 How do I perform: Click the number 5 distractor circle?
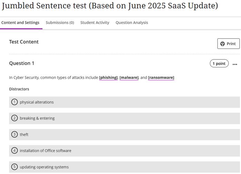coord(14,167)
